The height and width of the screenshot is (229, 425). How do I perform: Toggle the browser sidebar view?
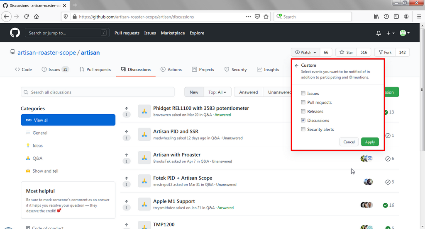(396, 17)
